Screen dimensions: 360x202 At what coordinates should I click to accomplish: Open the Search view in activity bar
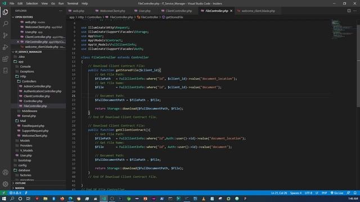[5, 24]
